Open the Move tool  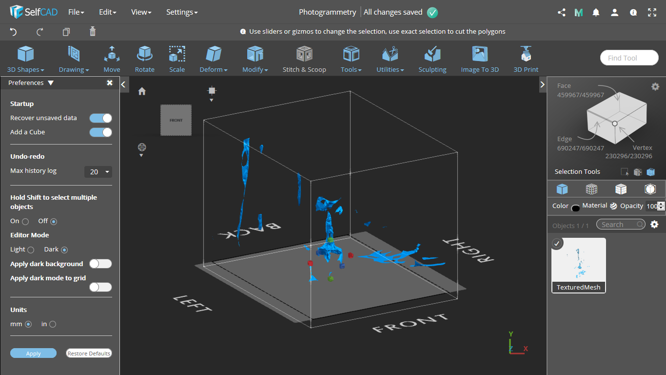[x=112, y=59]
